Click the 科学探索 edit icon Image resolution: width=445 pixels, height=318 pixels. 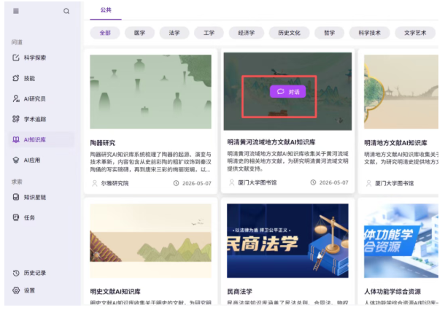16,58
